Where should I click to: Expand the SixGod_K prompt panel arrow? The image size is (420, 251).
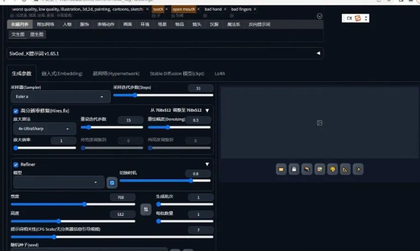click(x=318, y=53)
